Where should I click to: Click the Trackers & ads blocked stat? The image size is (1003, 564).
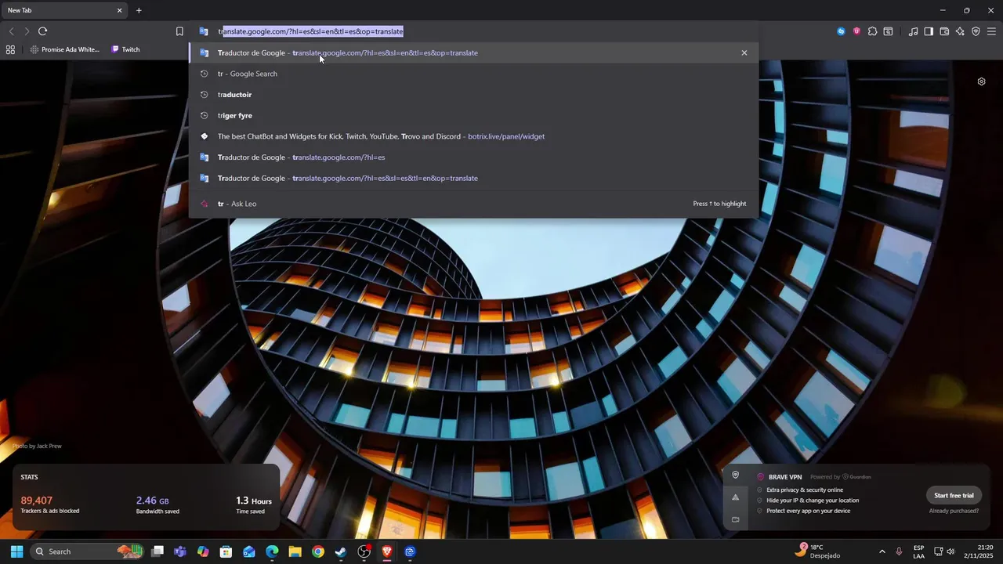coord(50,504)
